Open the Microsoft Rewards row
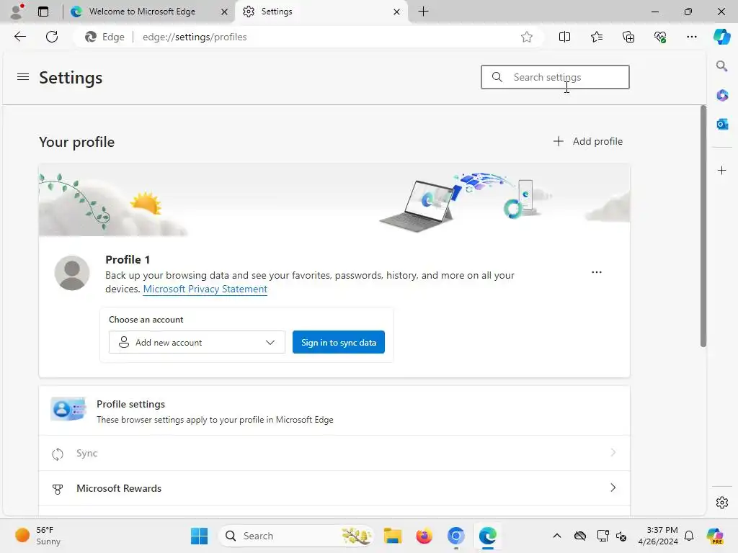The height and width of the screenshot is (553, 738). [x=334, y=489]
